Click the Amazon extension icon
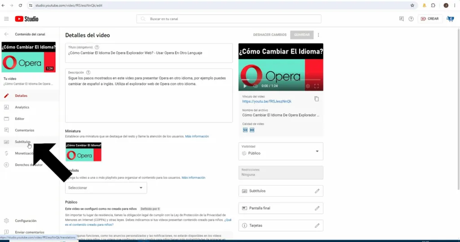 424,5
